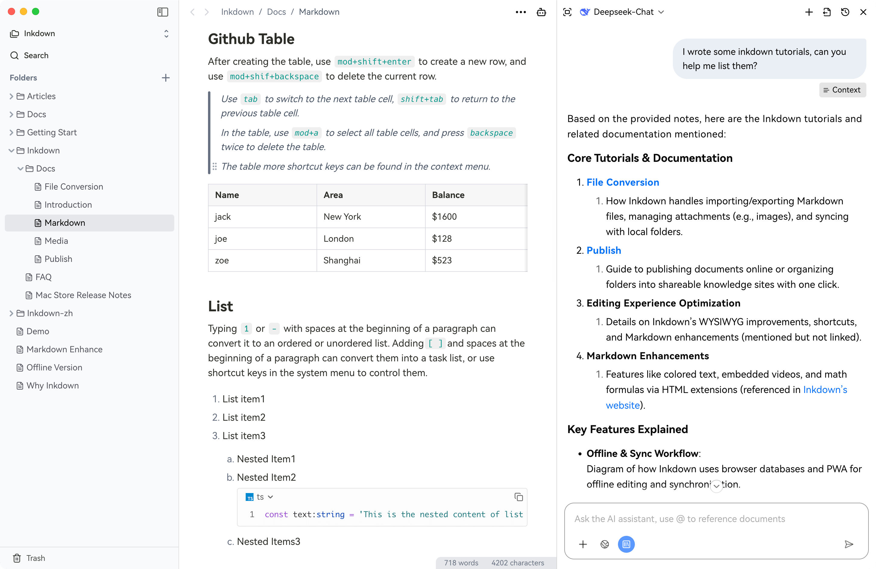This screenshot has width=876, height=569.
Task: Toggle the blue highlighted docs context button
Action: [x=626, y=544]
